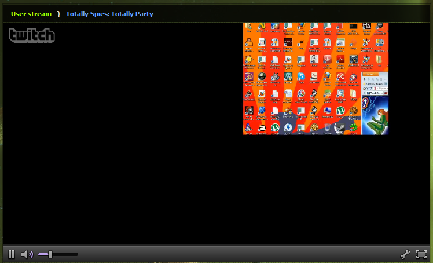The width and height of the screenshot is (433, 263).
Task: Open the User stream link
Action: click(31, 14)
